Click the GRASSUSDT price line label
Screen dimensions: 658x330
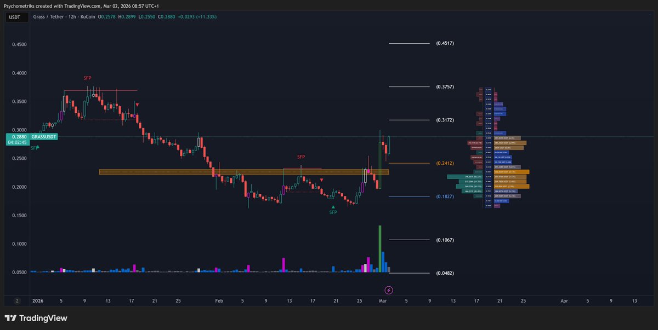[44, 136]
